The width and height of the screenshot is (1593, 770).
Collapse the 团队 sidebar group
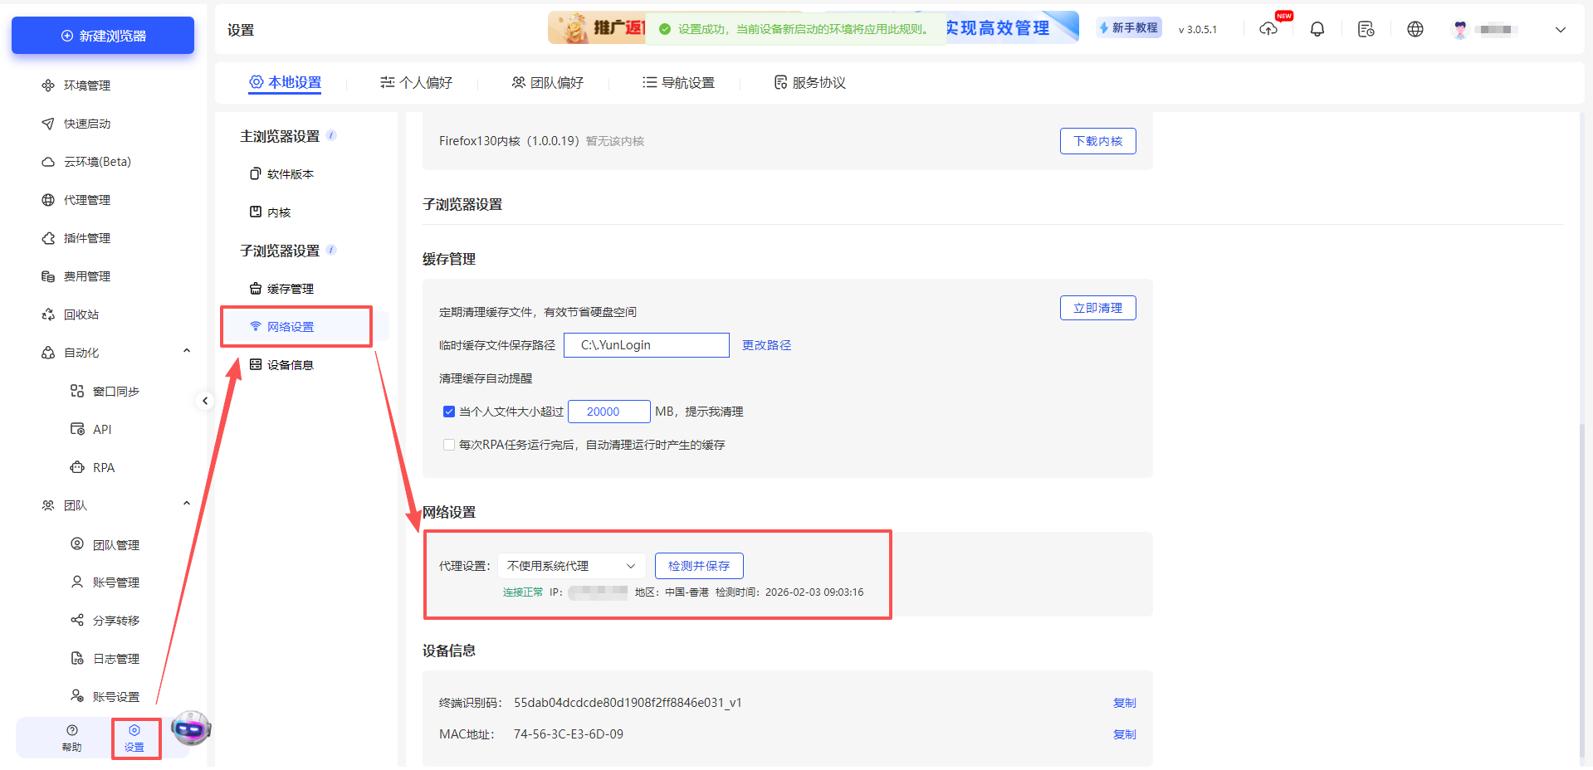click(x=186, y=503)
